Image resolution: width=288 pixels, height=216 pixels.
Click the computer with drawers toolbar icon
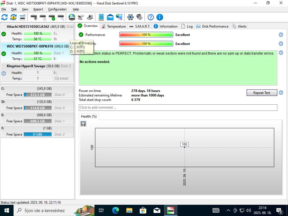point(90,17)
